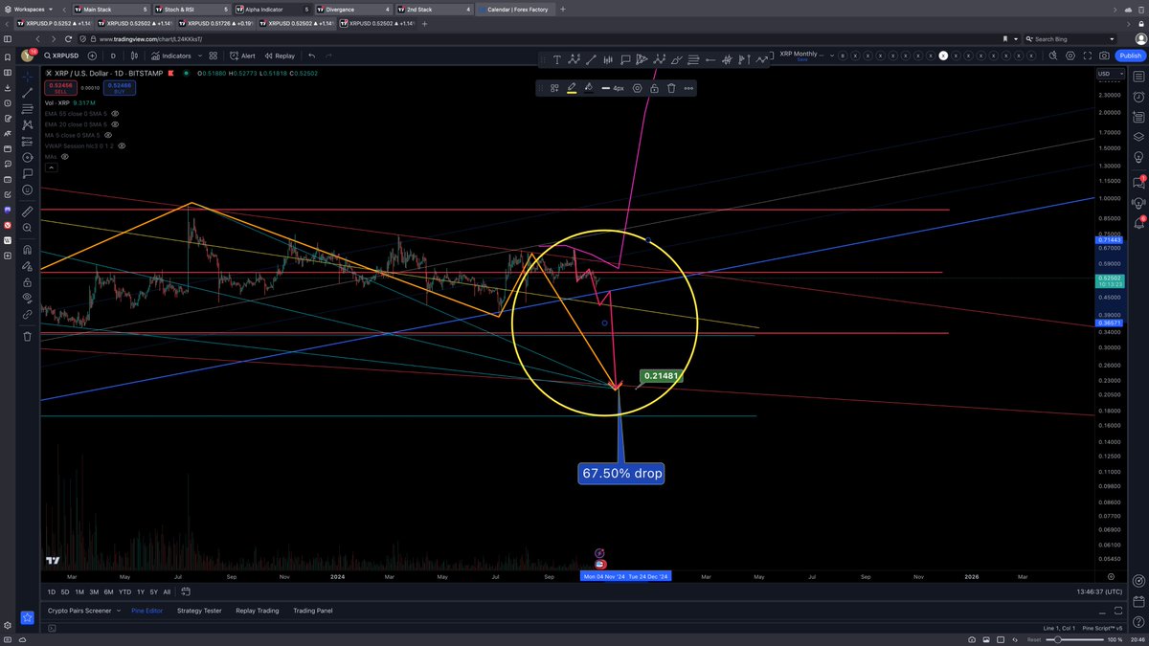Click the red SELL price button
Screen dimensions: 1149x646
click(60, 87)
